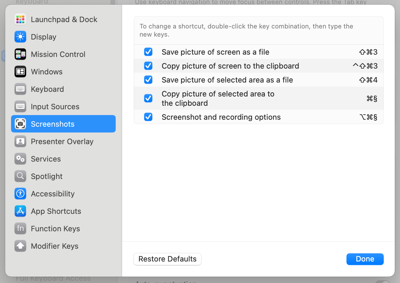Click the Mission Control icon
This screenshot has width=400, height=283.
coord(20,54)
